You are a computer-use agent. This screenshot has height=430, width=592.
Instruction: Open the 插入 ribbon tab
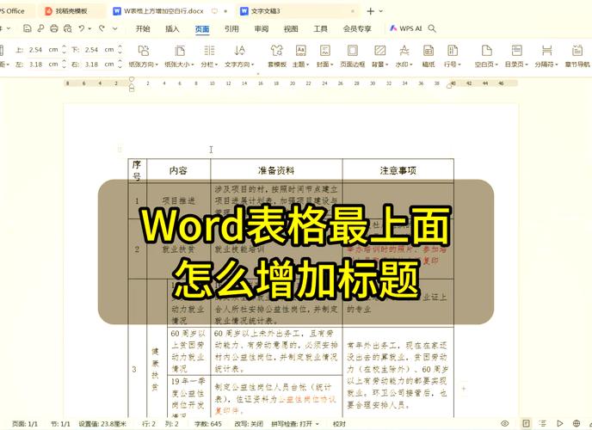[x=172, y=28]
